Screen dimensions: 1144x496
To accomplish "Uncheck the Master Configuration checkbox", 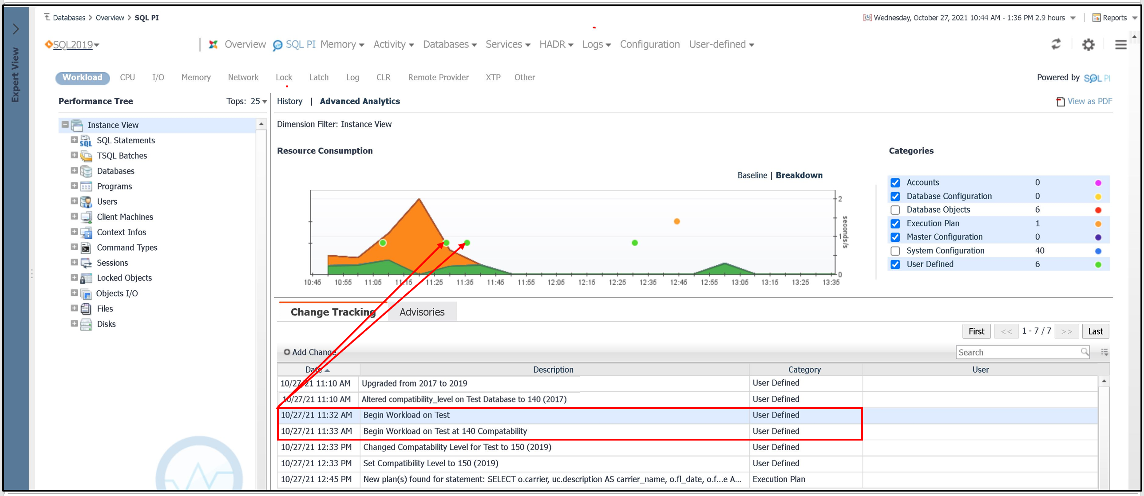I will (895, 237).
